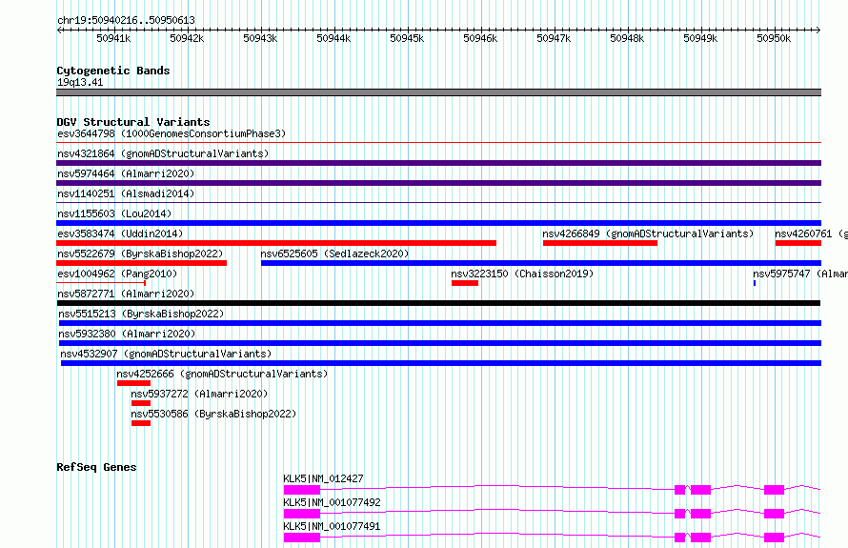This screenshot has height=548, width=848.
Task: Open nsv5515213 (ByrskaBishop2022) label
Action: pos(141,314)
